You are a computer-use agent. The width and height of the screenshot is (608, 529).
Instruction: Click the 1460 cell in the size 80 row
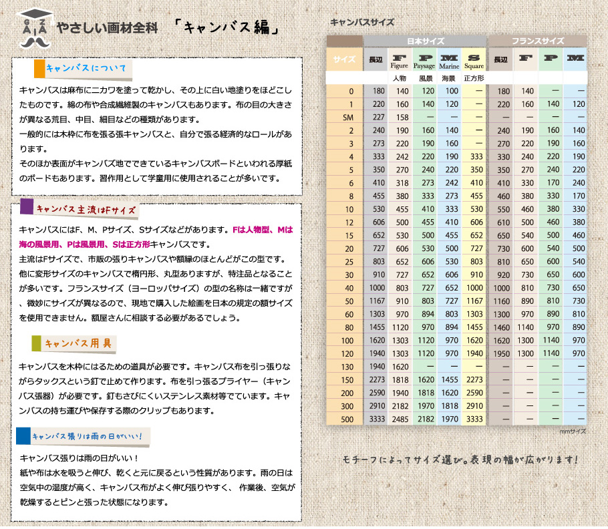(501, 327)
